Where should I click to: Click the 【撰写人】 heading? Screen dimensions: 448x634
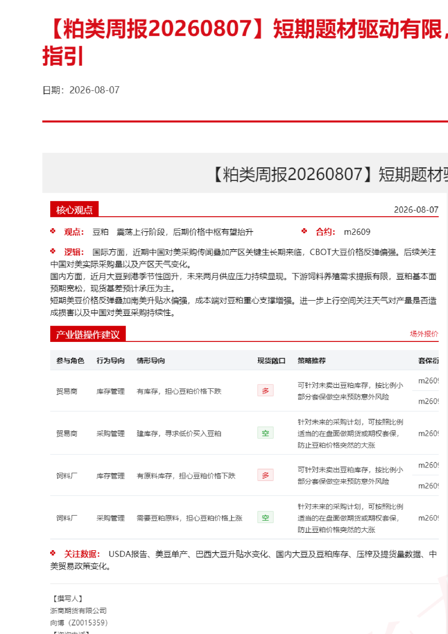68,599
